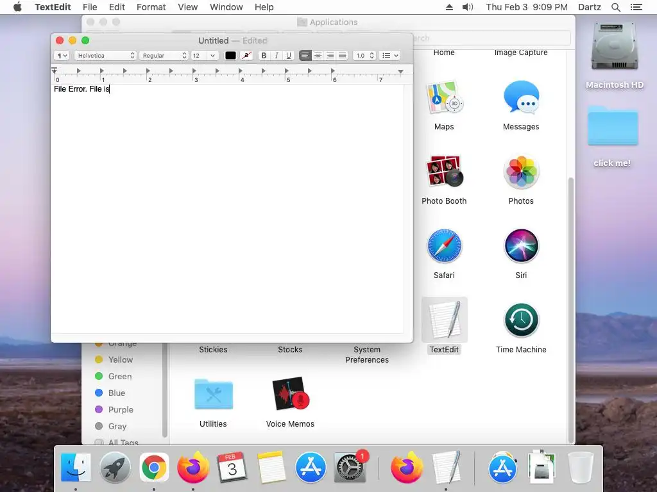Open the Maps app in Applications window
657x492 pixels.
point(444,98)
